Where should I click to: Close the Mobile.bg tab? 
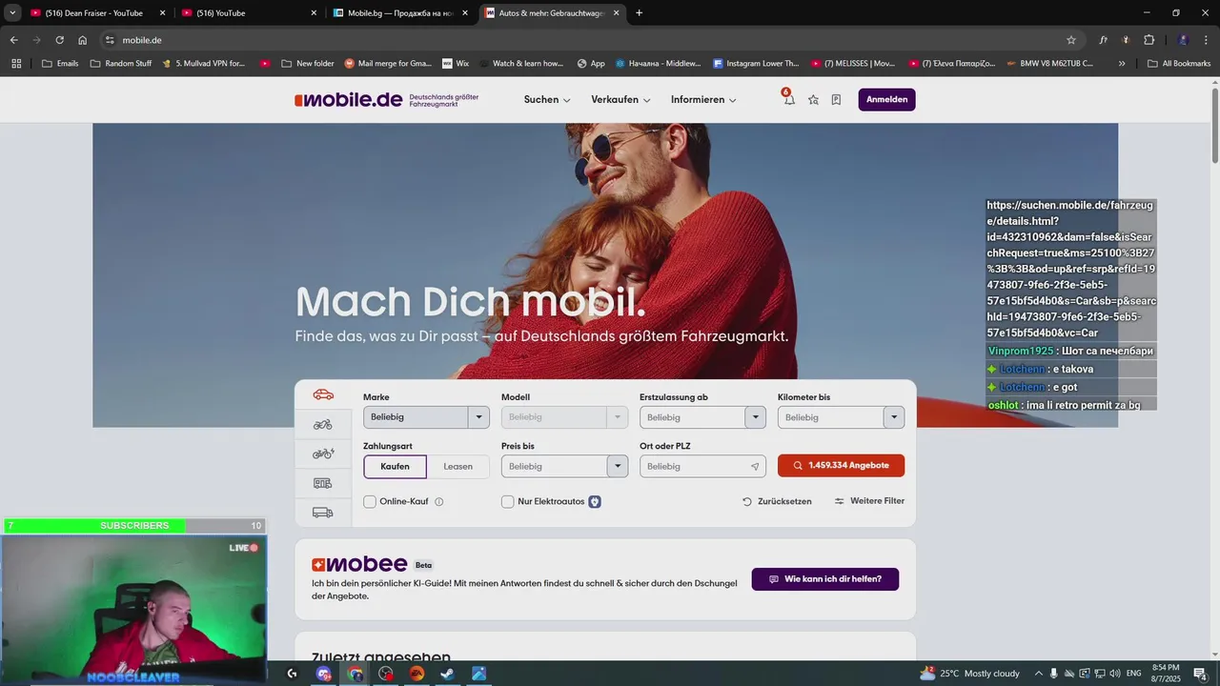pos(465,13)
